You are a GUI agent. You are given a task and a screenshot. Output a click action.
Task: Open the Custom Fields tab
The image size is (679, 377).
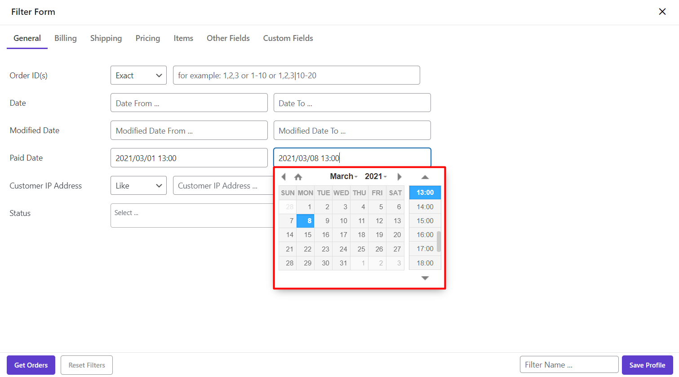288,38
